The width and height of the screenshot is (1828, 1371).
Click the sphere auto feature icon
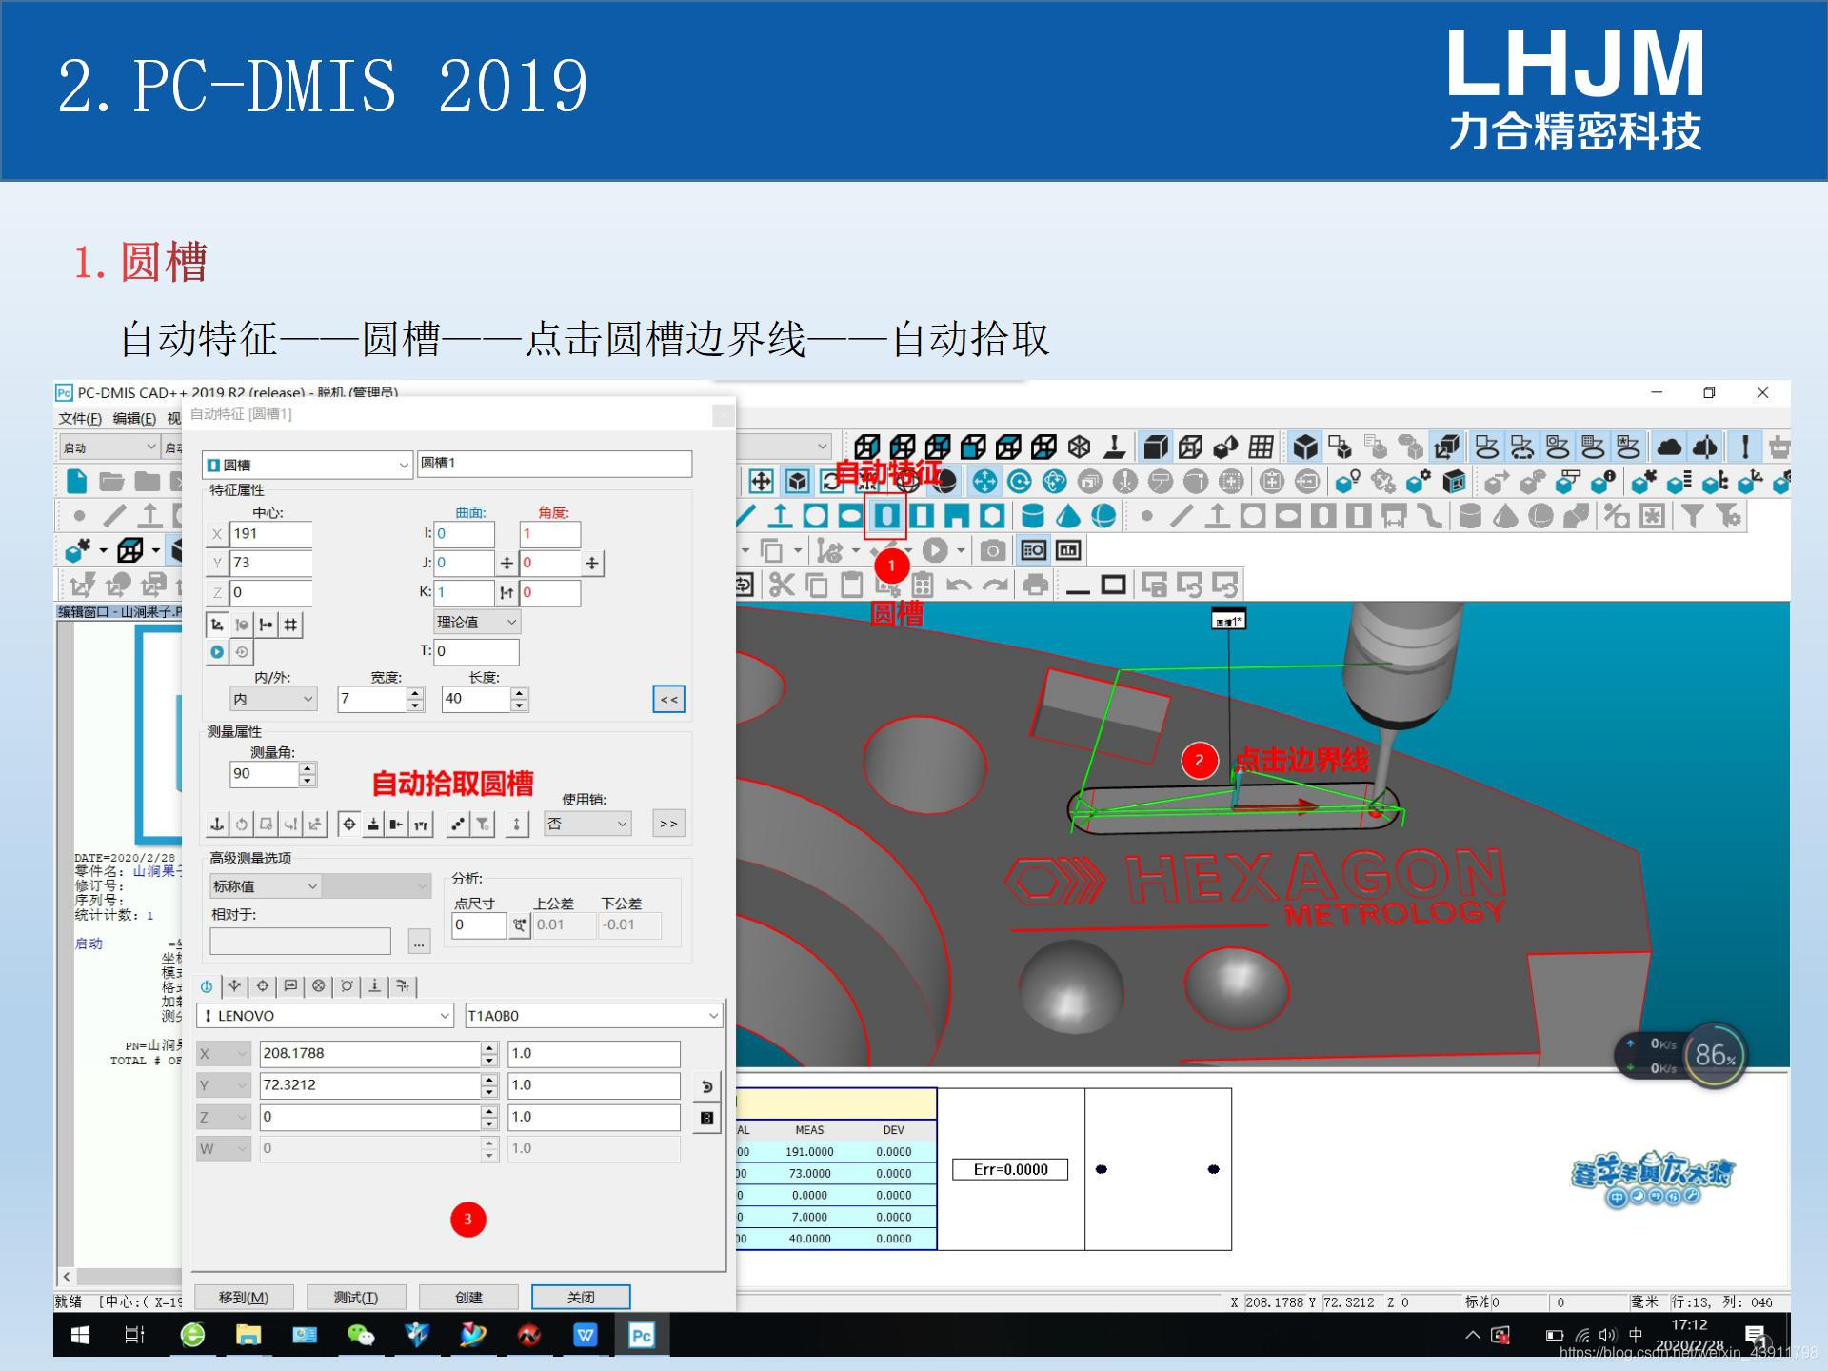[1103, 516]
